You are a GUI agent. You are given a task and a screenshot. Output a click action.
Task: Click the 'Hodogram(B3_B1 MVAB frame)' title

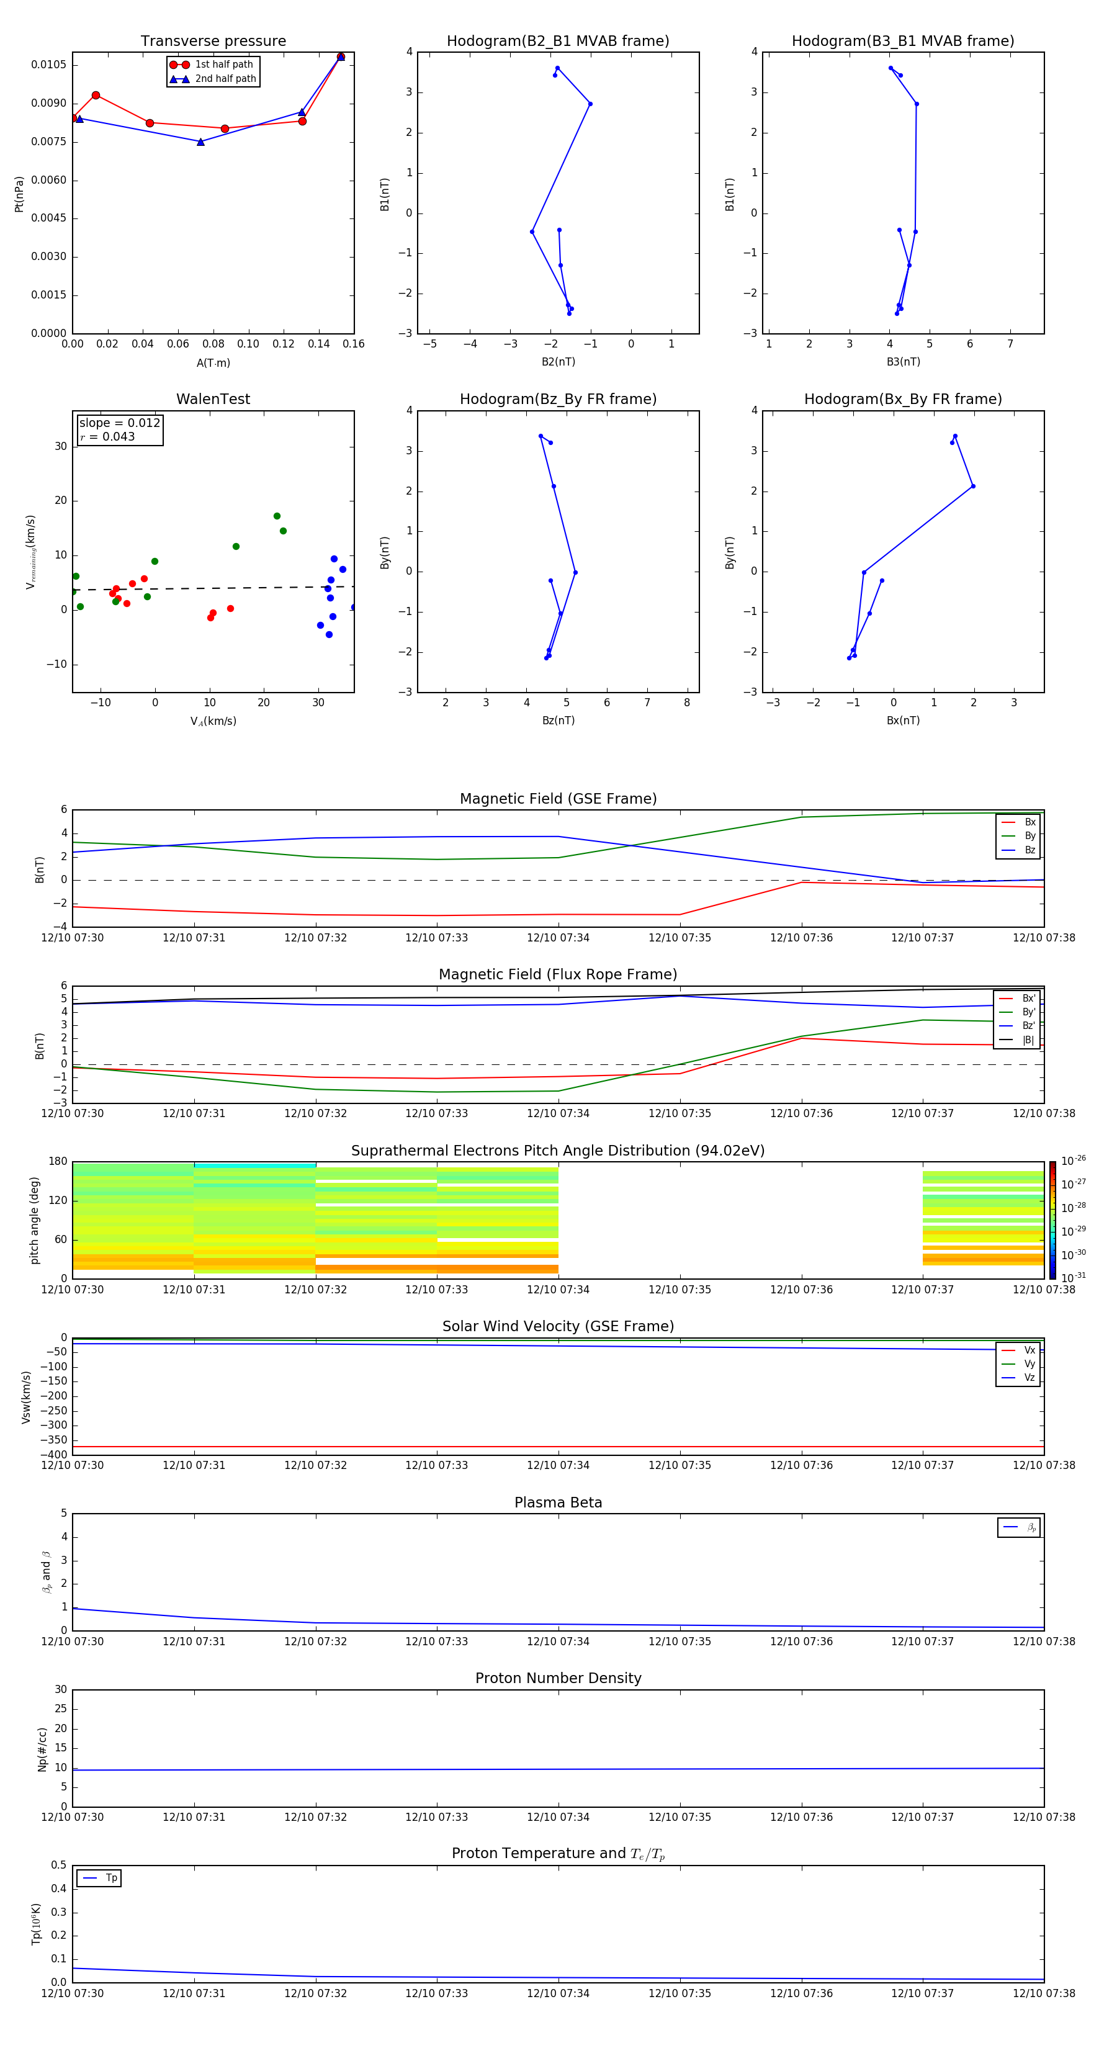(903, 42)
